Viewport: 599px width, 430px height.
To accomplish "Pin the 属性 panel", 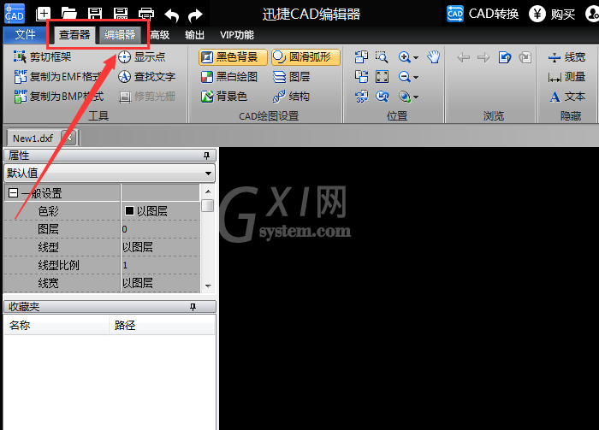I will pos(207,156).
